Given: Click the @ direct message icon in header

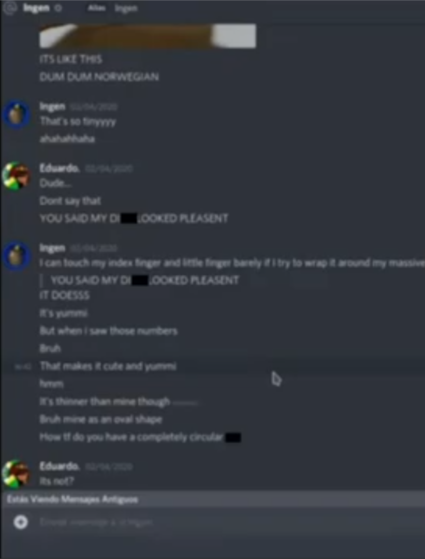Looking at the screenshot, I should pyautogui.click(x=10, y=8).
